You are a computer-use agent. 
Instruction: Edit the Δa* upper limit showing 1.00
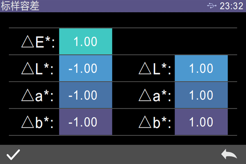[201, 95]
